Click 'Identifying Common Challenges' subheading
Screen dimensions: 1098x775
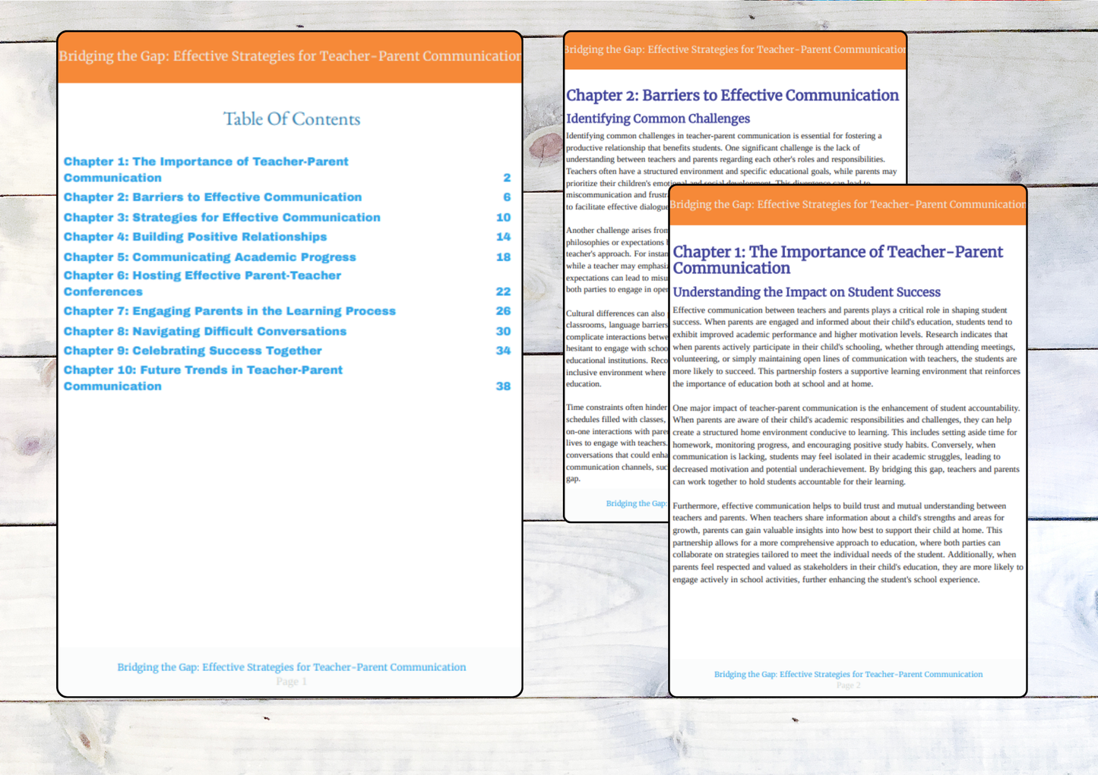click(x=658, y=118)
